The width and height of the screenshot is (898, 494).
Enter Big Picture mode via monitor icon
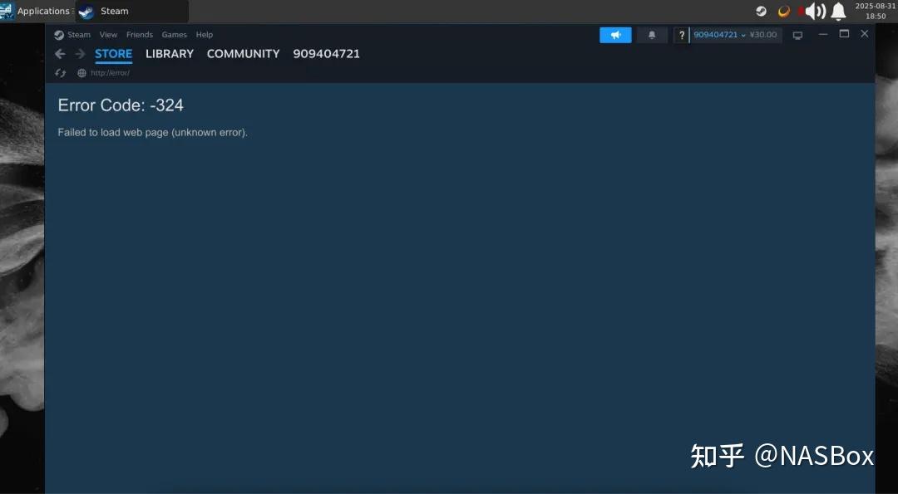pos(797,35)
